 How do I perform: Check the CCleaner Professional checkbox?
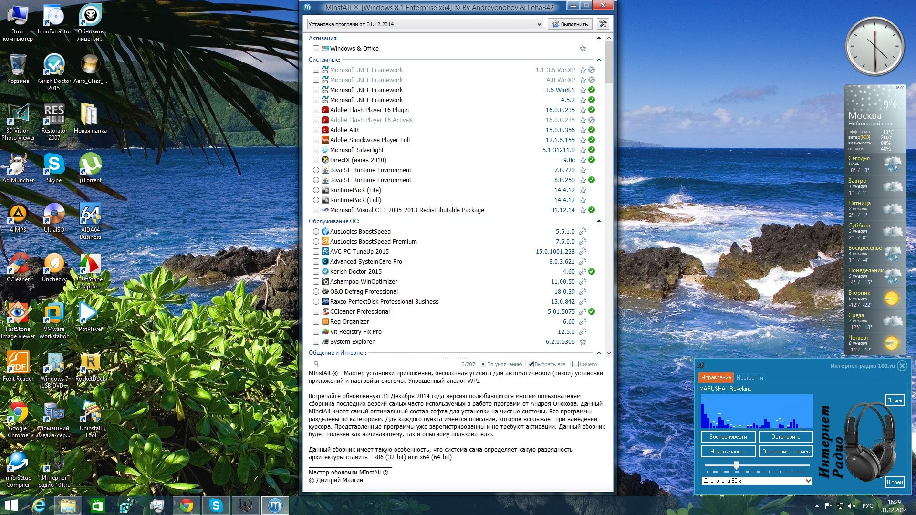316,311
